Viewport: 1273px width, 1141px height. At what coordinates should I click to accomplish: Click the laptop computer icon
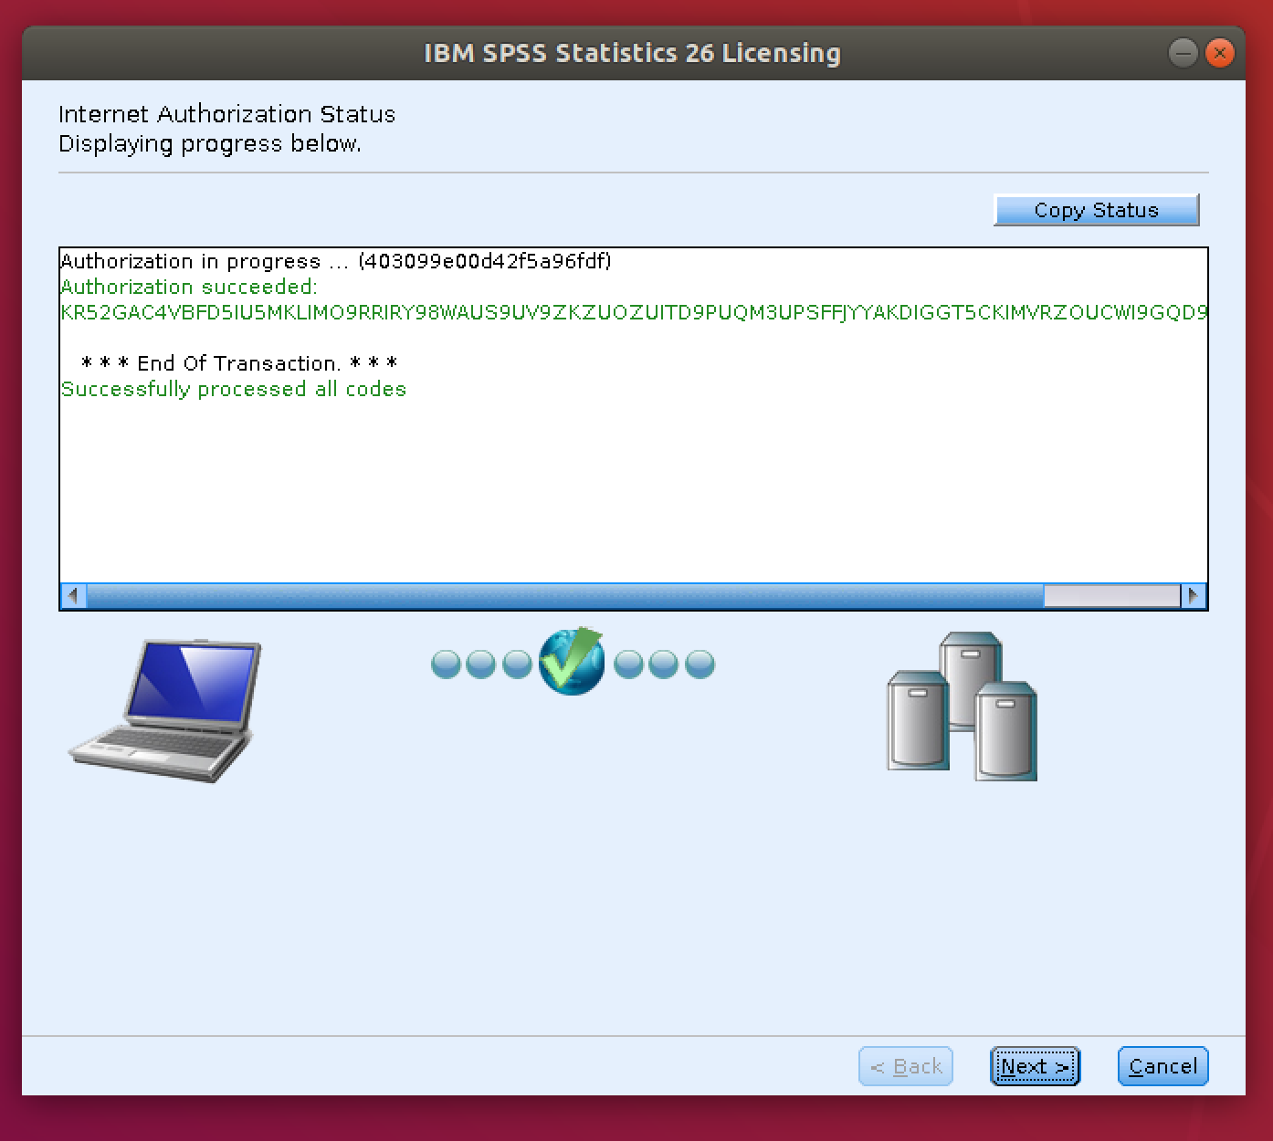[165, 710]
